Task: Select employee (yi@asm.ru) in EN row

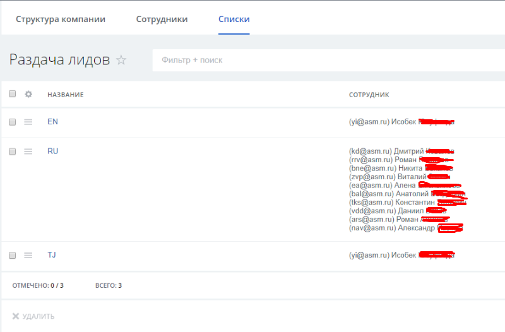Action: tap(401, 122)
